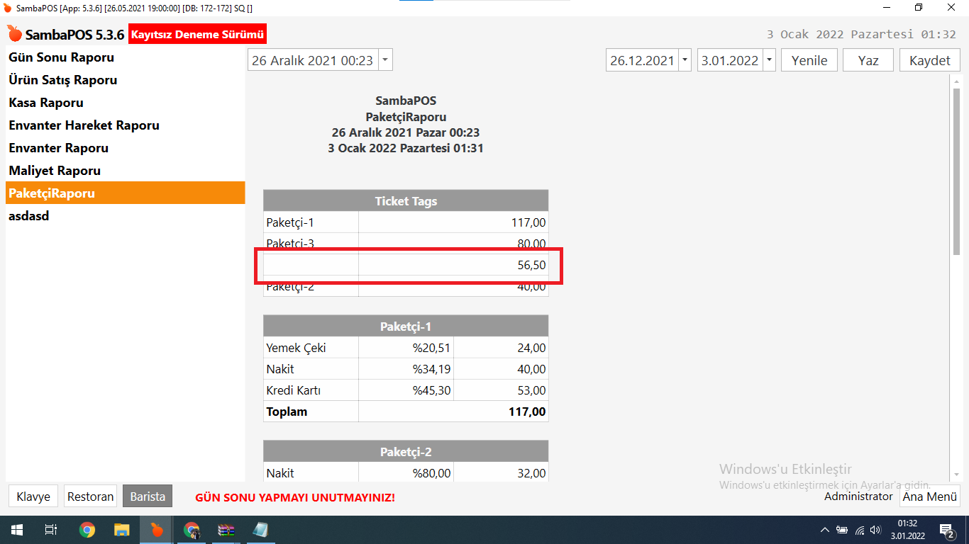969x544 pixels.
Task: Click the volume speaker icon
Action: 876,530
